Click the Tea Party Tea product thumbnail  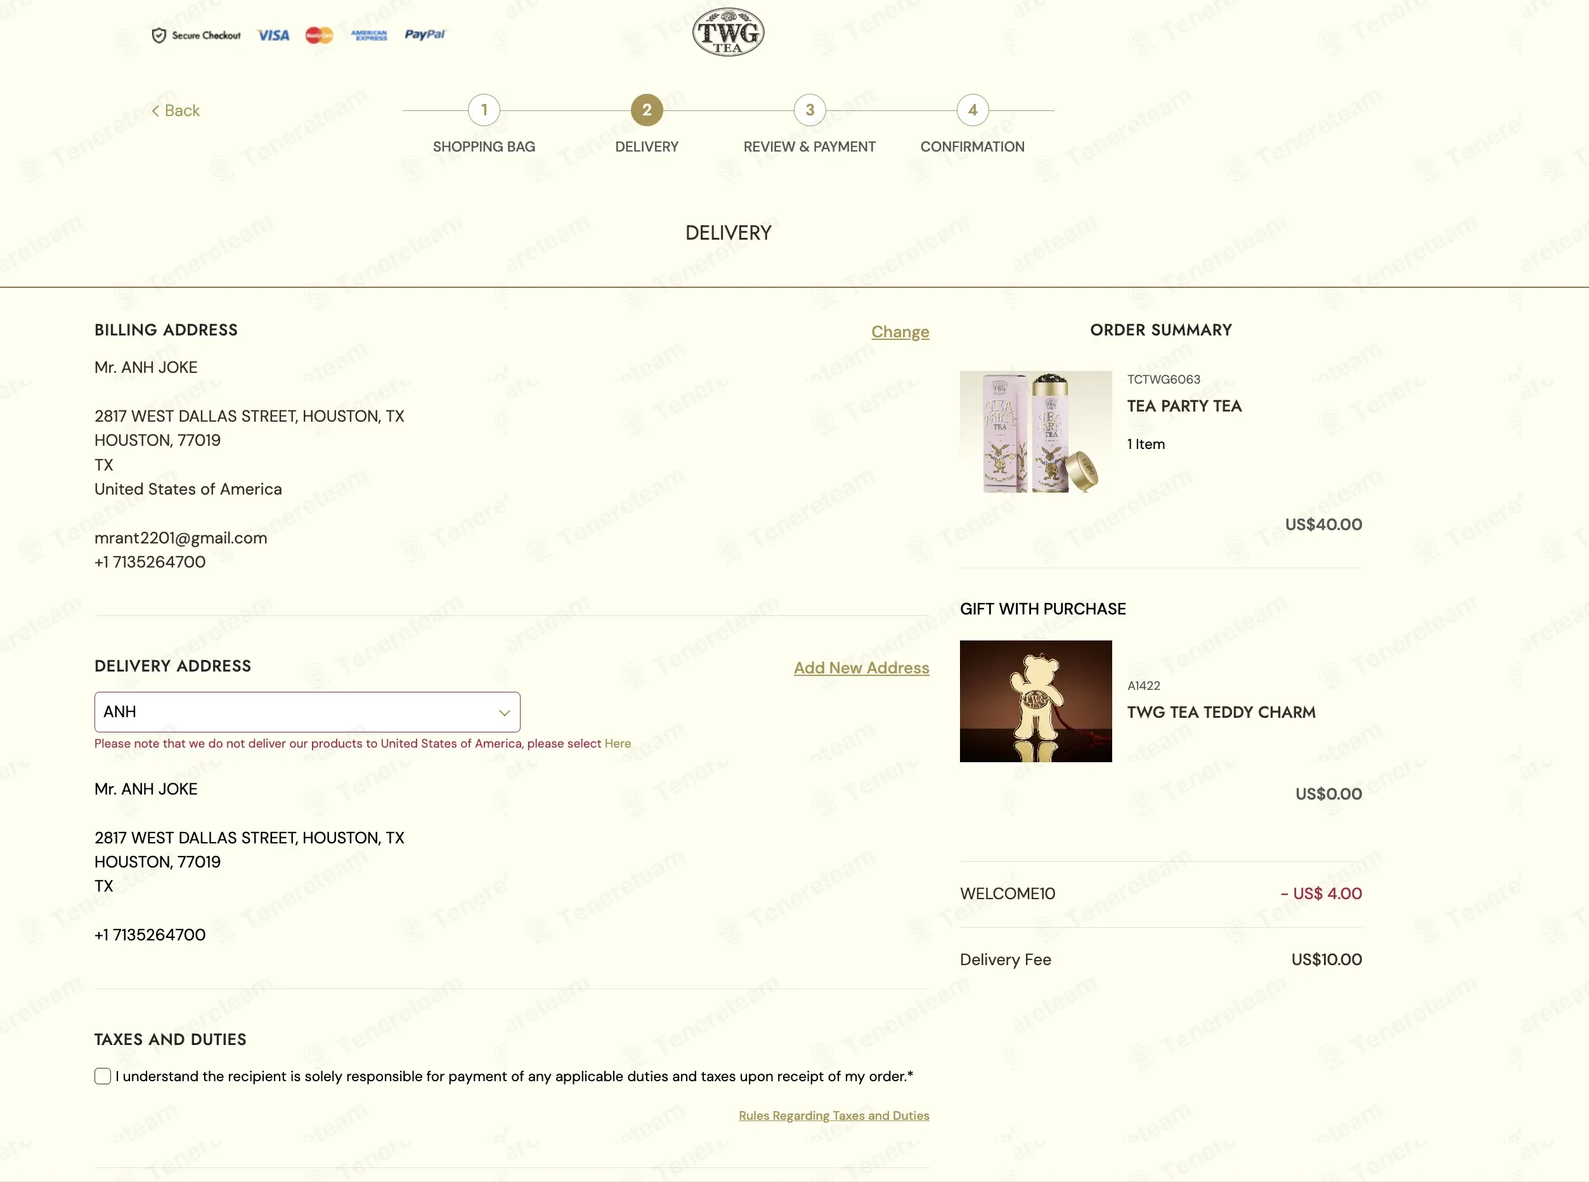pos(1036,431)
